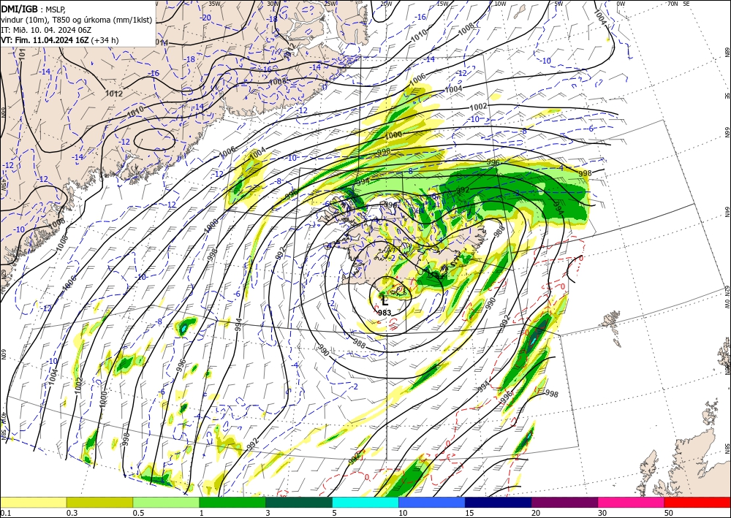731x518 pixels.
Task: Select the red 50+ legend color segment
Action: click(697, 502)
